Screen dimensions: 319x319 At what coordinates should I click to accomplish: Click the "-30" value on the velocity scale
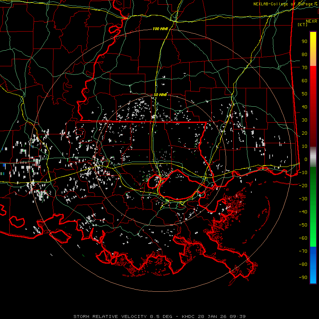tap(303, 199)
